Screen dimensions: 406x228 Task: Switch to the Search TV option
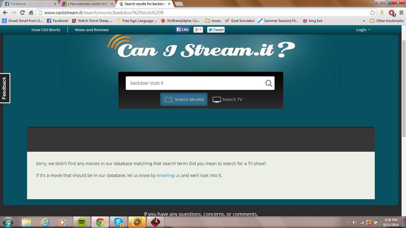227,99
